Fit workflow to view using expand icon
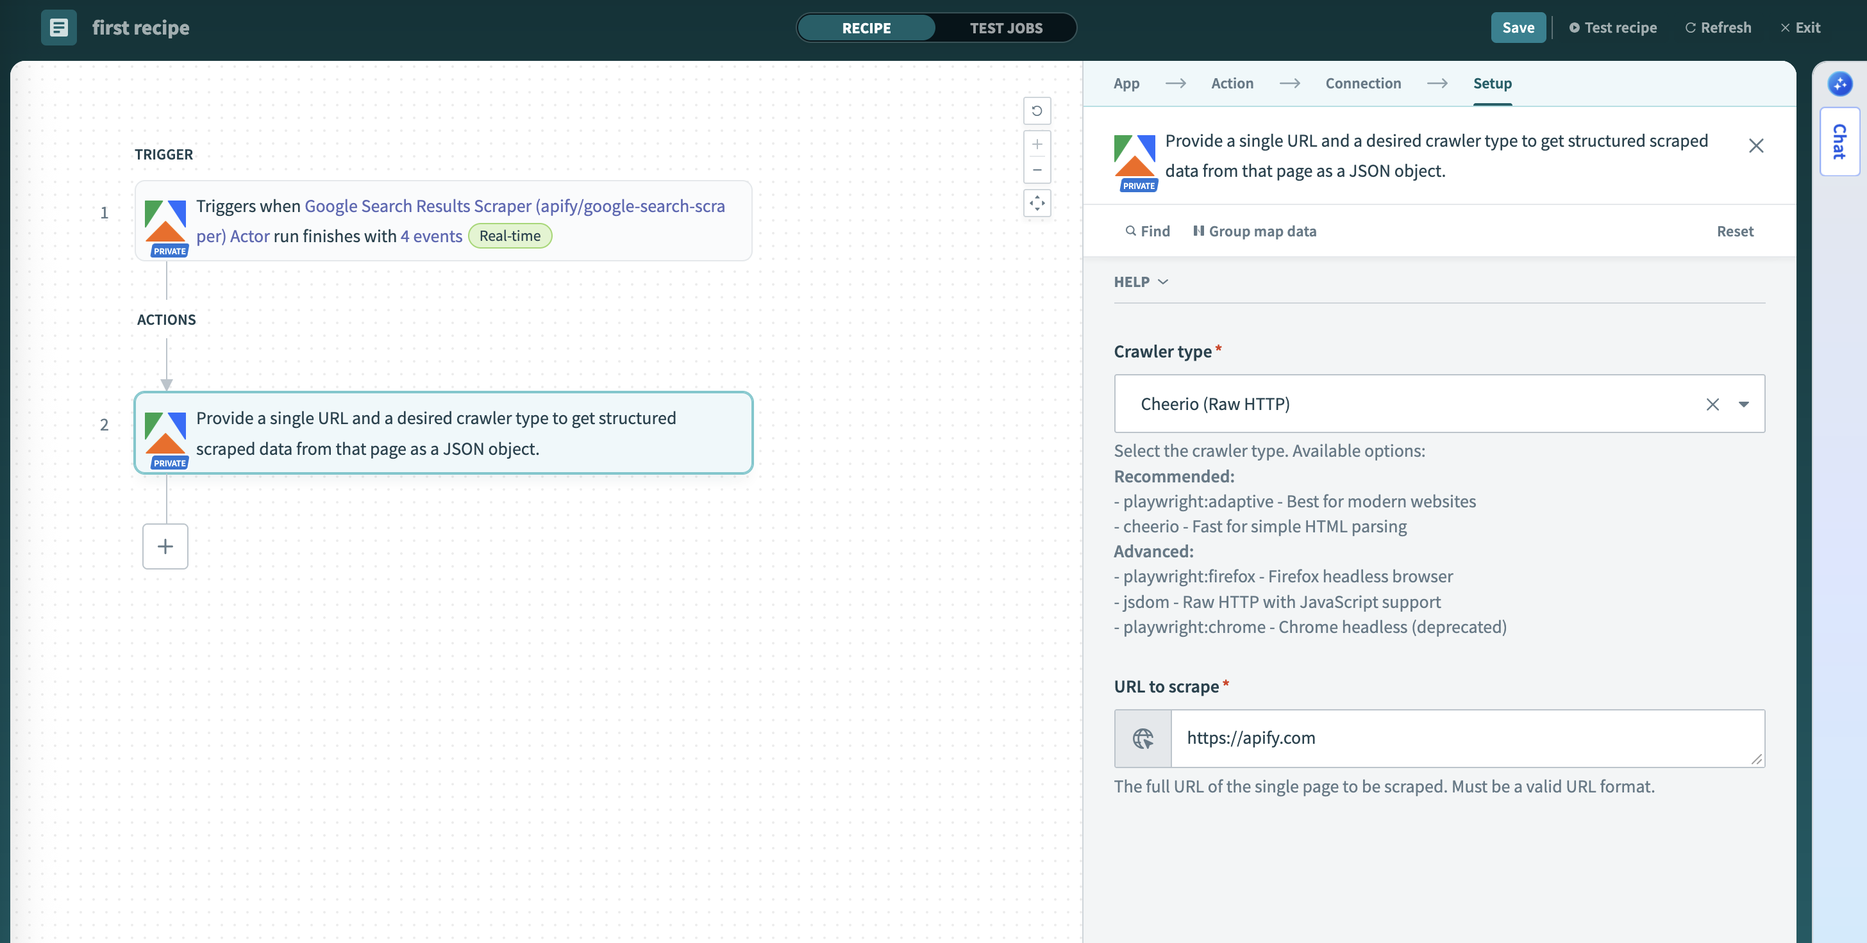The width and height of the screenshot is (1867, 943). pos(1037,204)
